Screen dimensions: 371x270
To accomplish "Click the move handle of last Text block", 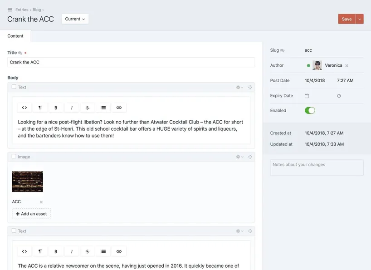I will (250, 231).
